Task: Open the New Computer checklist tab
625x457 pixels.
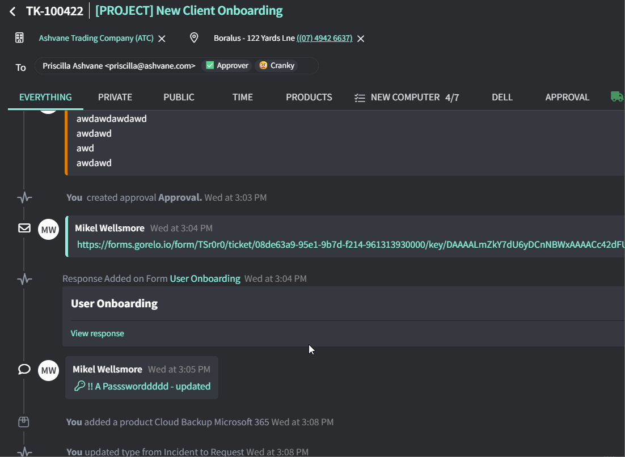Action: click(x=406, y=97)
